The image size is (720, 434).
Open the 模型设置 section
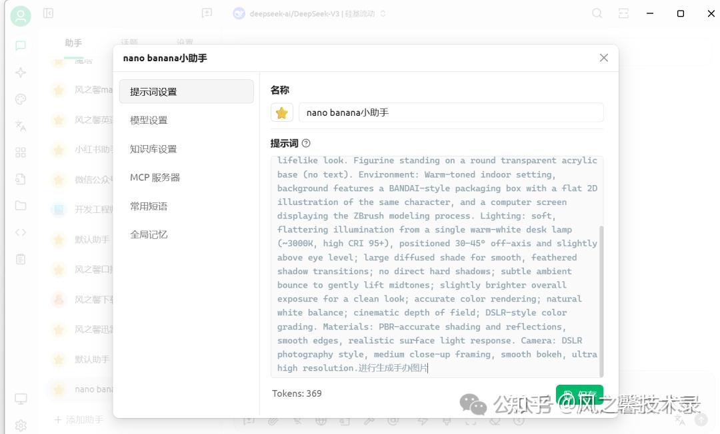pos(149,120)
